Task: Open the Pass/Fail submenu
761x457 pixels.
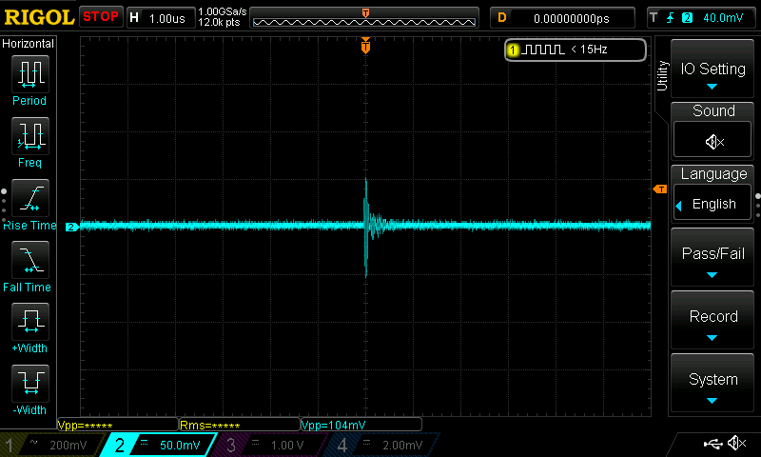Action: [712, 258]
